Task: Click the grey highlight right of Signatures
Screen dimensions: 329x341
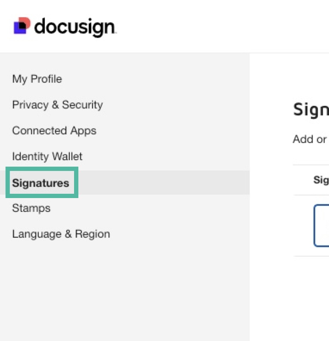Action: click(x=164, y=183)
